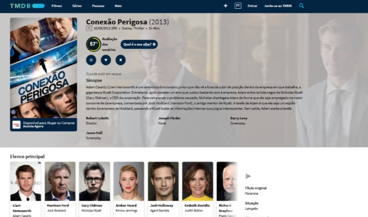Viewport: 368px width, 217px height.
Task: Add to watchlist bookmark icon
Action: coord(121,60)
